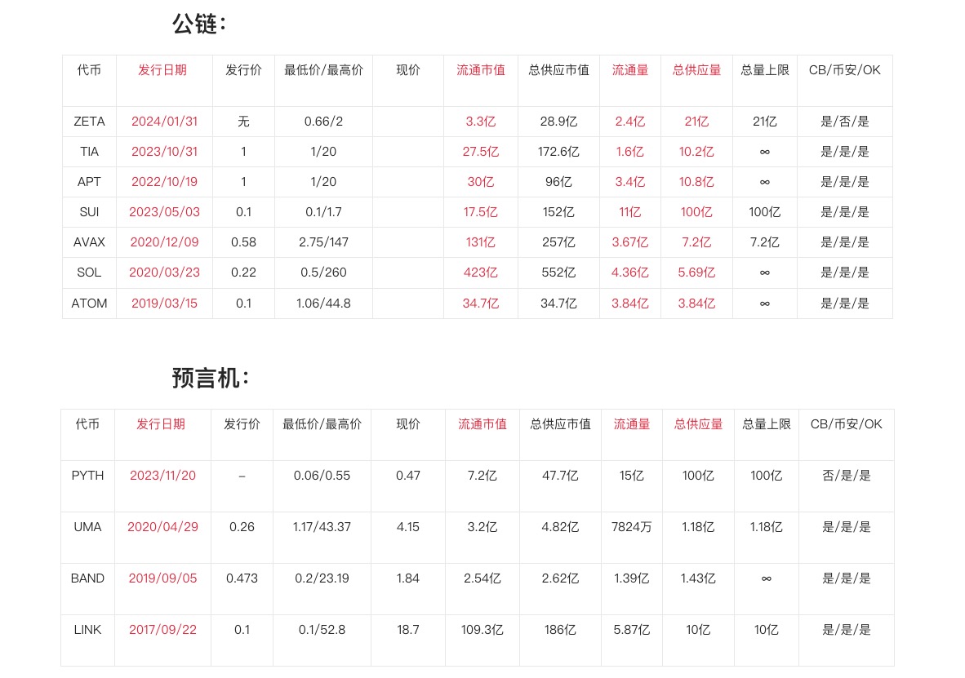Viewport: 965px width, 678px height.
Task: Select the SOL token cell
Action: point(89,272)
